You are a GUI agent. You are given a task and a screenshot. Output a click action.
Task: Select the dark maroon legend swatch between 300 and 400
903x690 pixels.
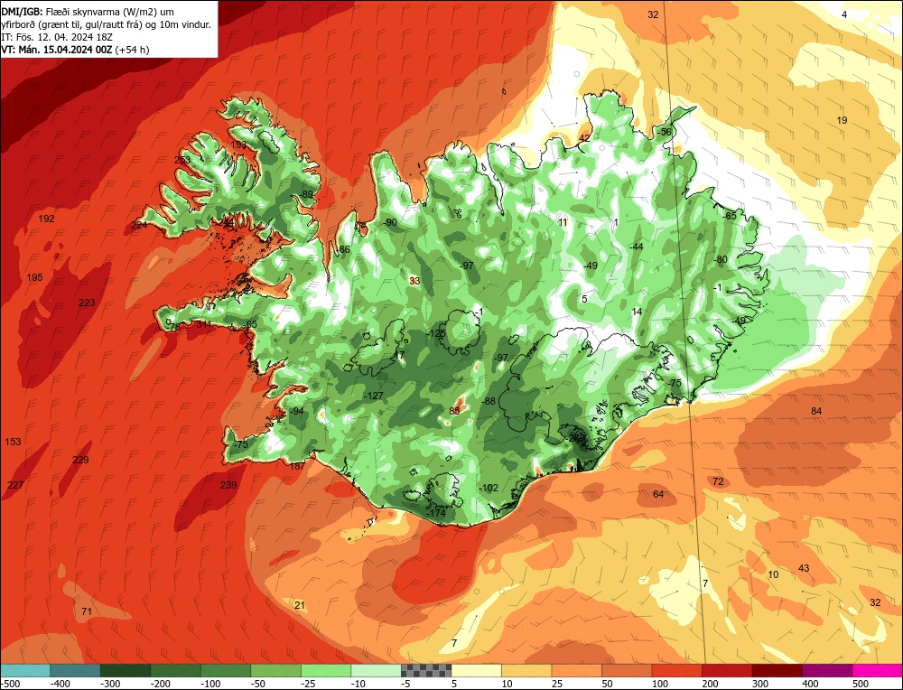click(777, 670)
